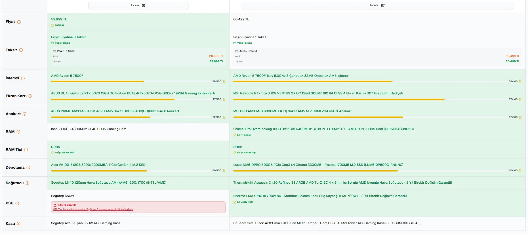
Task: Click Segotep Axe 5 Siyah case text
Action: click(x=86, y=223)
